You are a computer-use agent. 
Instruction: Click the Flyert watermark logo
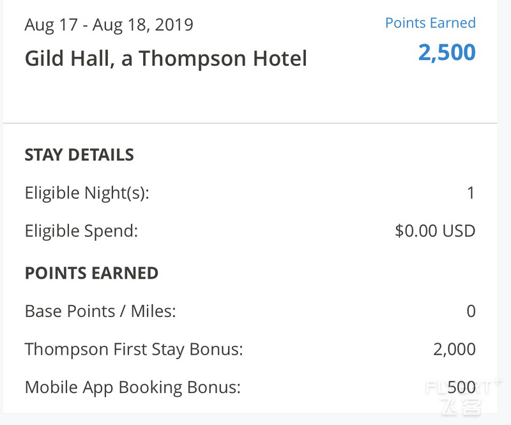462,396
